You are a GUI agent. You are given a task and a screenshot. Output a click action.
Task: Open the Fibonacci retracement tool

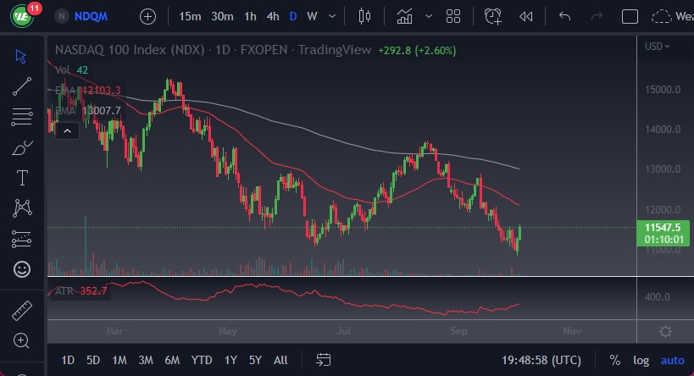[22, 117]
